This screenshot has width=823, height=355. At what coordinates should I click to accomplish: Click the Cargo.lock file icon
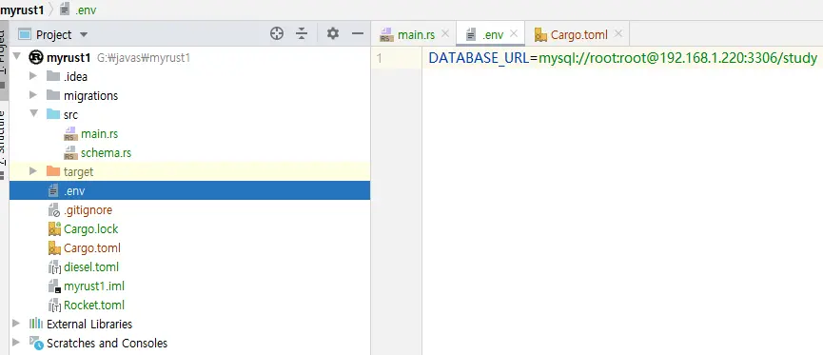(x=54, y=229)
